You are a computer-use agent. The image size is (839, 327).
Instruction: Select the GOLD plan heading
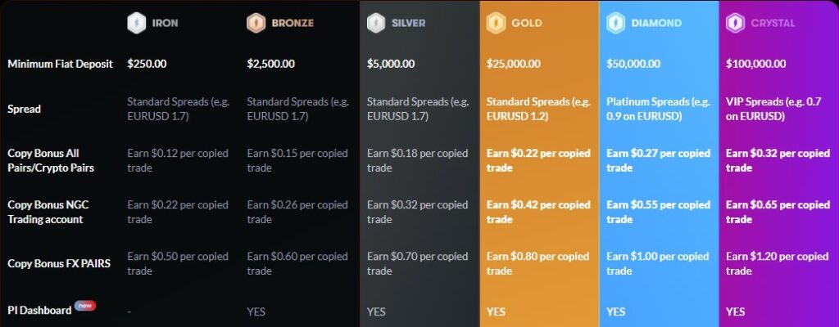click(527, 24)
